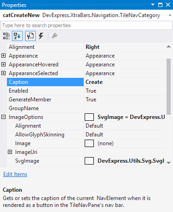This screenshot has width=173, height=212.
Task: Click the True value of Enabled
Action: tap(91, 91)
